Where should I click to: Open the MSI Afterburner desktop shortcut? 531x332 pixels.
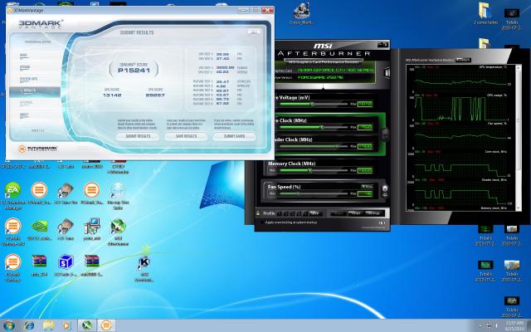(x=118, y=232)
